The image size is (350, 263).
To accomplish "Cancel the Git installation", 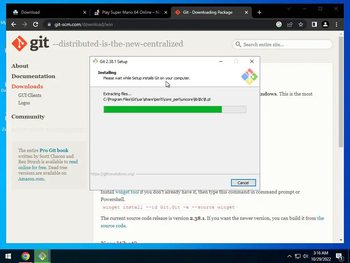I will tap(243, 183).
